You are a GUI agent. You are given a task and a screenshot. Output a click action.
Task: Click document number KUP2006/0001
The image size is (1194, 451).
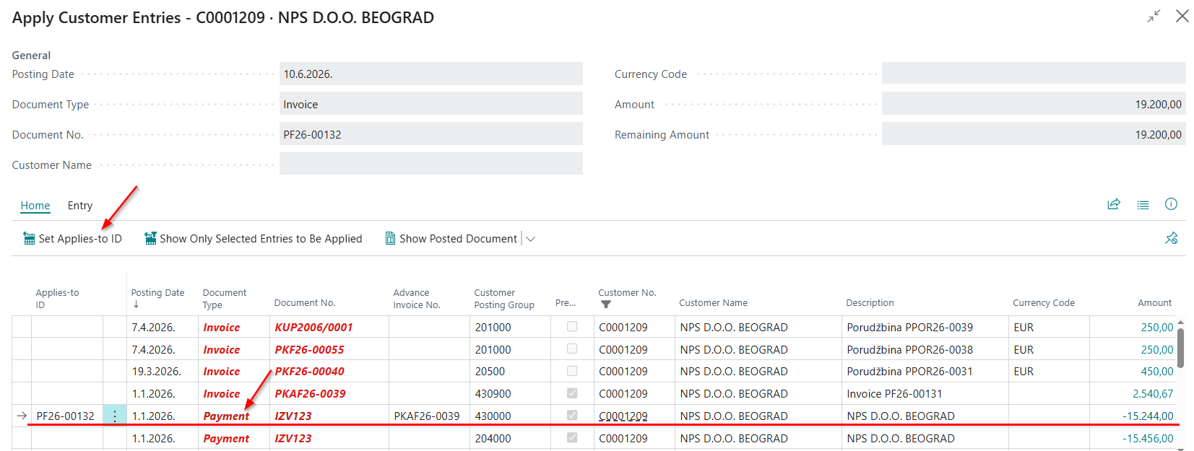[313, 327]
